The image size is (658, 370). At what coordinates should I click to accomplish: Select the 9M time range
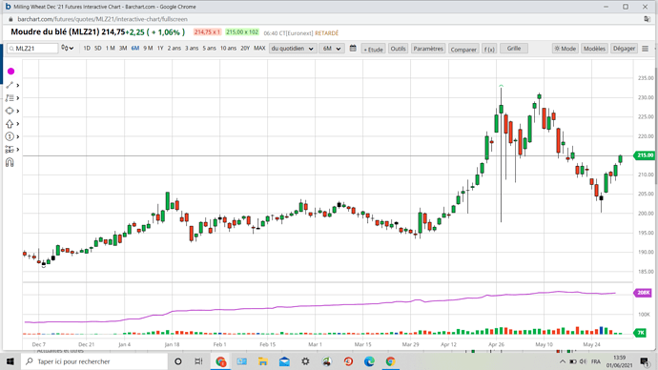tap(148, 49)
